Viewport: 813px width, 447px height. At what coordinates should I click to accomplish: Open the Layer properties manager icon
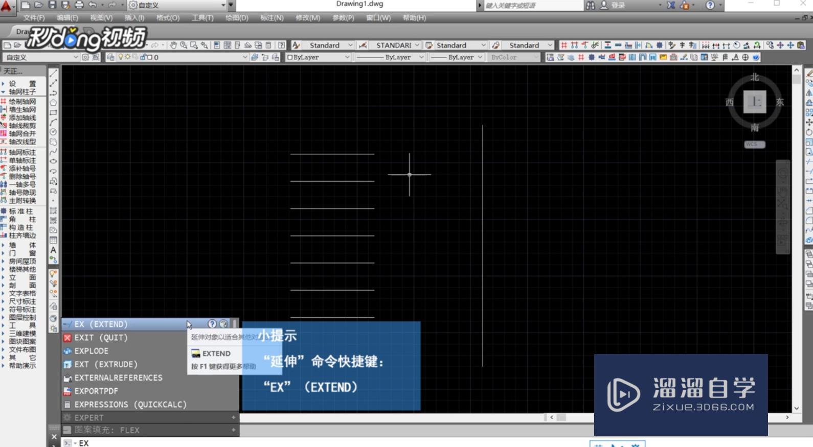pyautogui.click(x=110, y=57)
